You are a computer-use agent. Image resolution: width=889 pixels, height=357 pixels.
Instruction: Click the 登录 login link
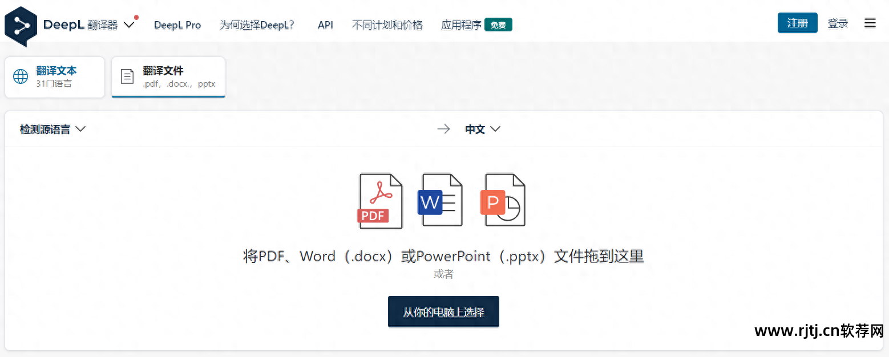coord(838,23)
